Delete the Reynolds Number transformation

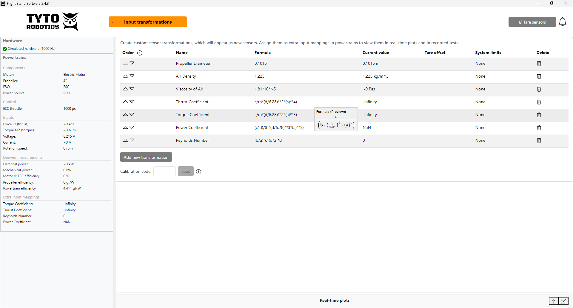pos(539,140)
